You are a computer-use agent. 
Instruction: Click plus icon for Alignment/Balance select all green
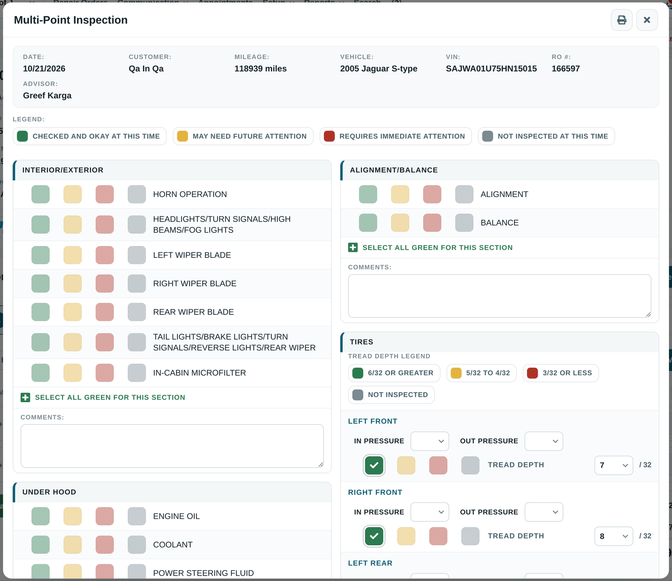point(353,248)
